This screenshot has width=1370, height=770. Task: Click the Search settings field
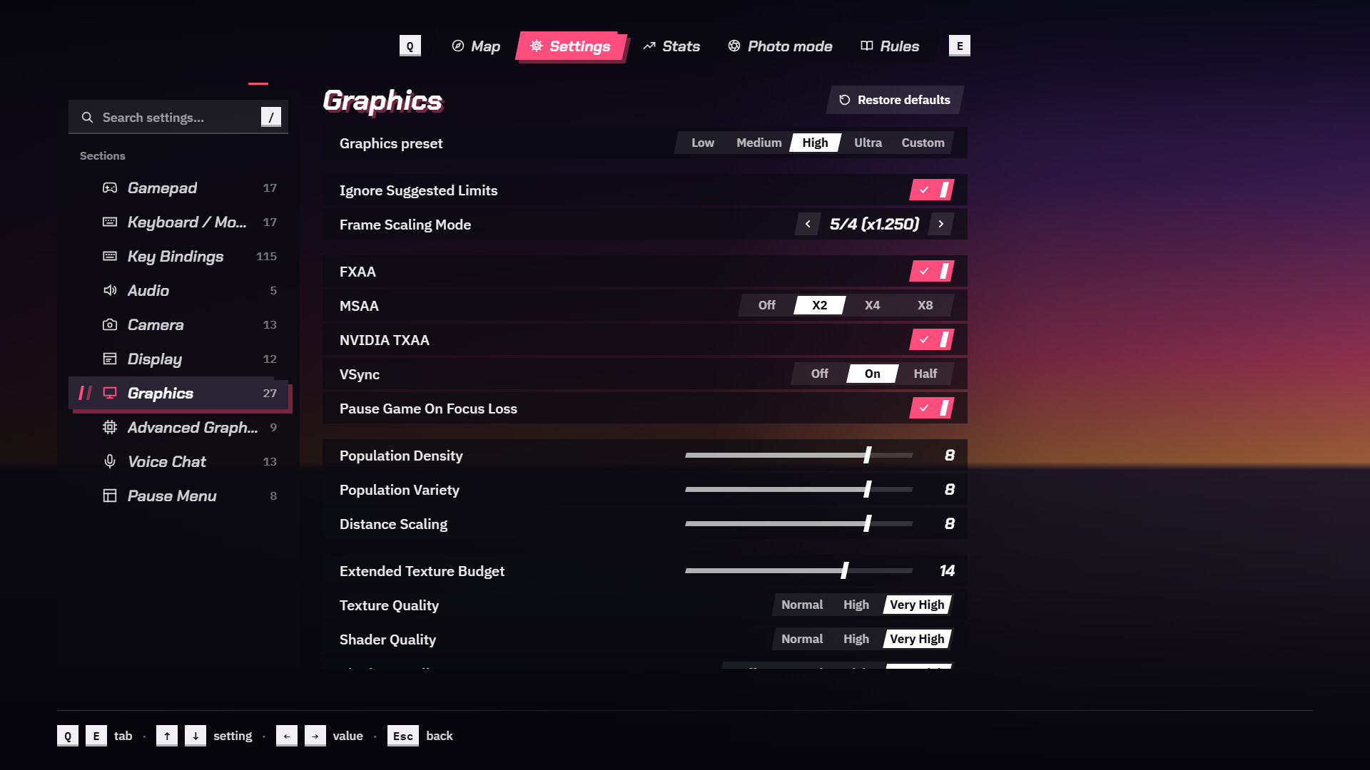point(178,117)
